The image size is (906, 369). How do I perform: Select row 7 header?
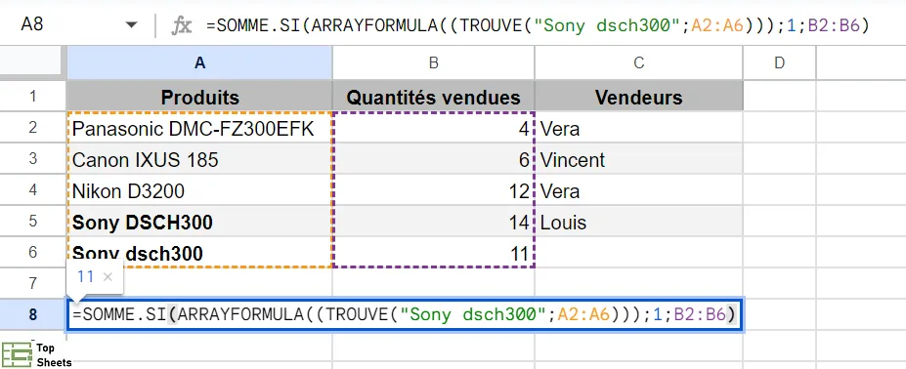click(33, 283)
